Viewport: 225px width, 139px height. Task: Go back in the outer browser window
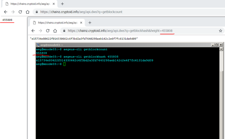(6, 12)
